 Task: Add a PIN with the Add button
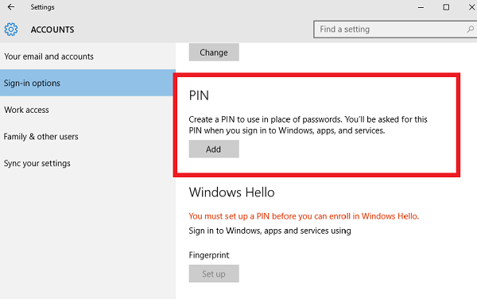pos(214,149)
